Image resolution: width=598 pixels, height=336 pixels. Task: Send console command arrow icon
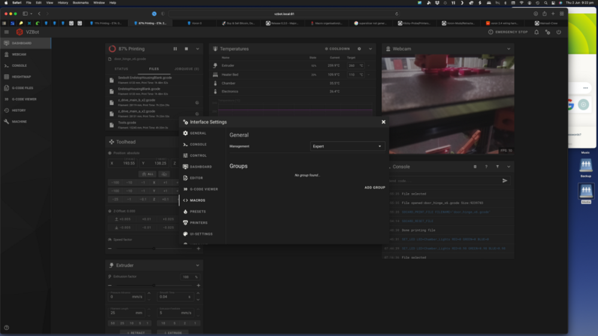coord(505,181)
